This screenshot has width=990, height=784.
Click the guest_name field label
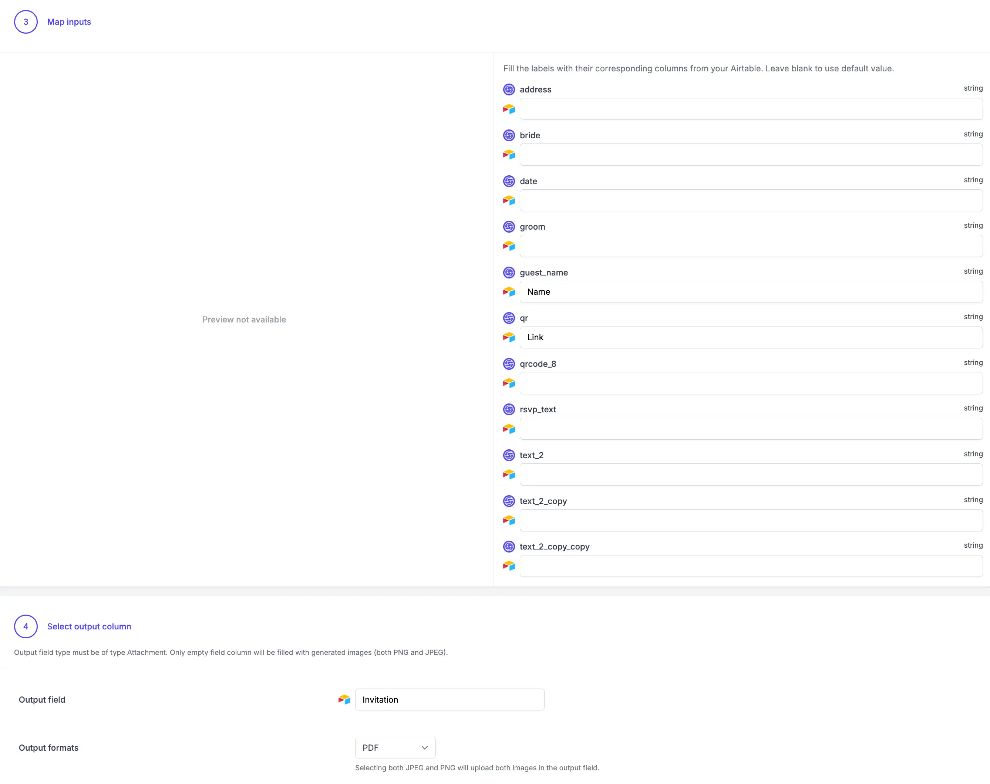(x=544, y=273)
